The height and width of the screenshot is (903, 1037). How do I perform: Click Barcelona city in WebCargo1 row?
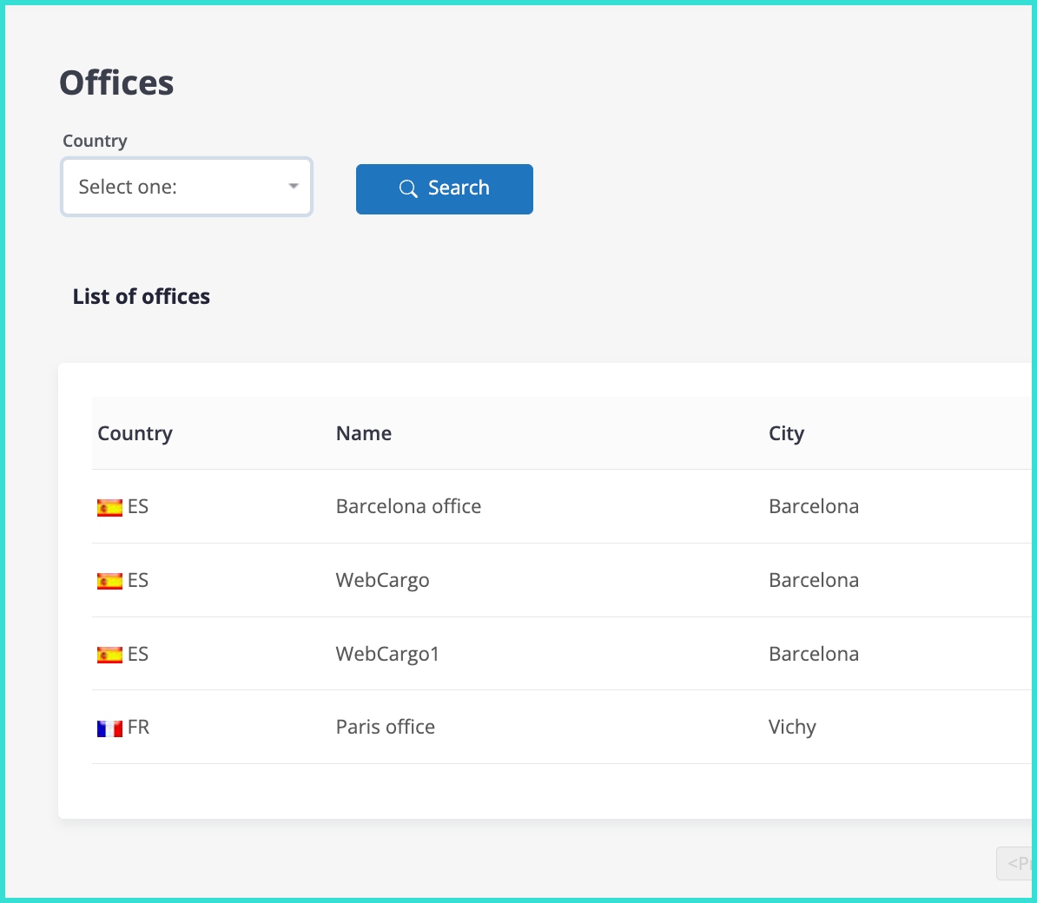(813, 654)
